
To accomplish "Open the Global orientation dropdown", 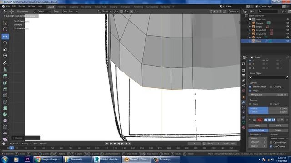I will pos(105,11).
